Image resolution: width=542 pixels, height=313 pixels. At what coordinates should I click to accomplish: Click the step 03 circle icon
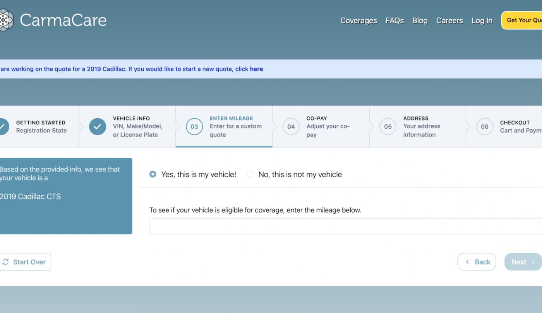194,126
